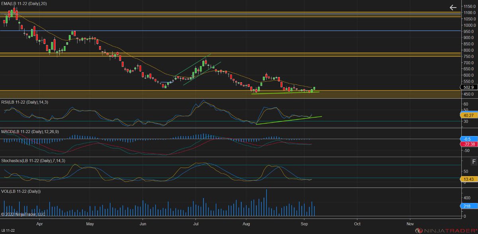Select the green support line under September candles
The image size is (478, 234).
coord(285,93)
